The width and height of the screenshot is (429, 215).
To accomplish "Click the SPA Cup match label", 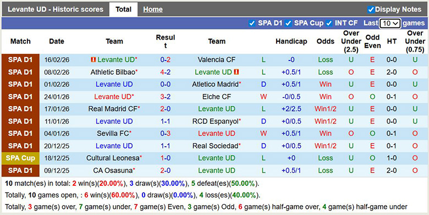I will (x=20, y=158).
